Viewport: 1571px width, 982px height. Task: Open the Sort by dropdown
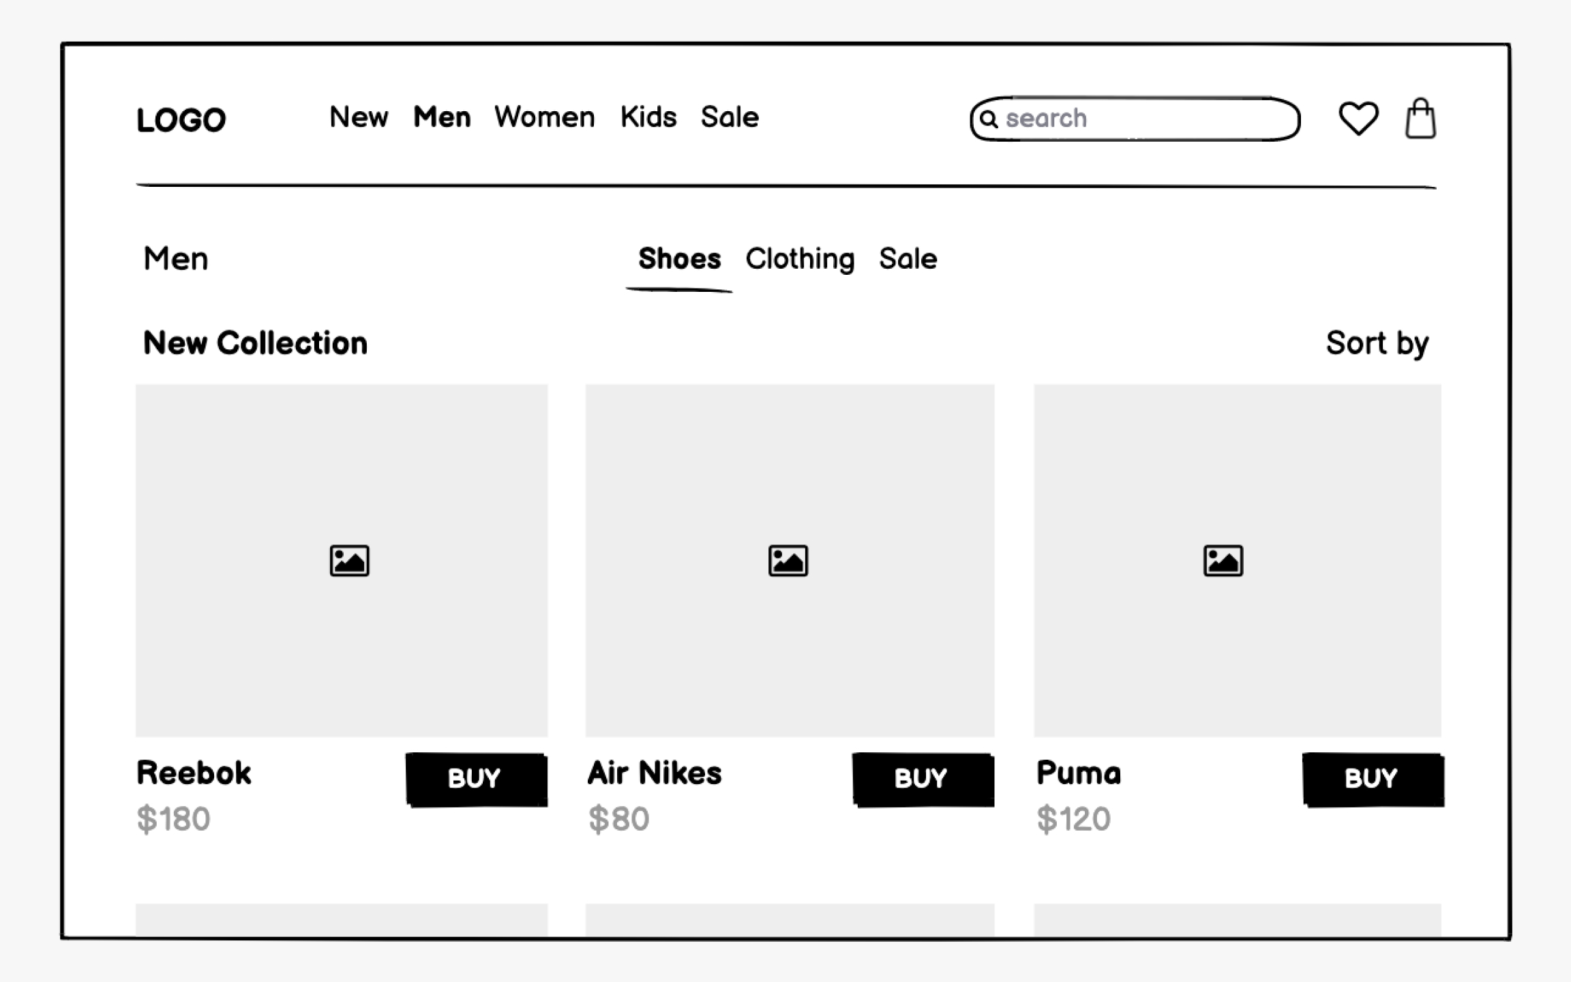click(x=1379, y=343)
